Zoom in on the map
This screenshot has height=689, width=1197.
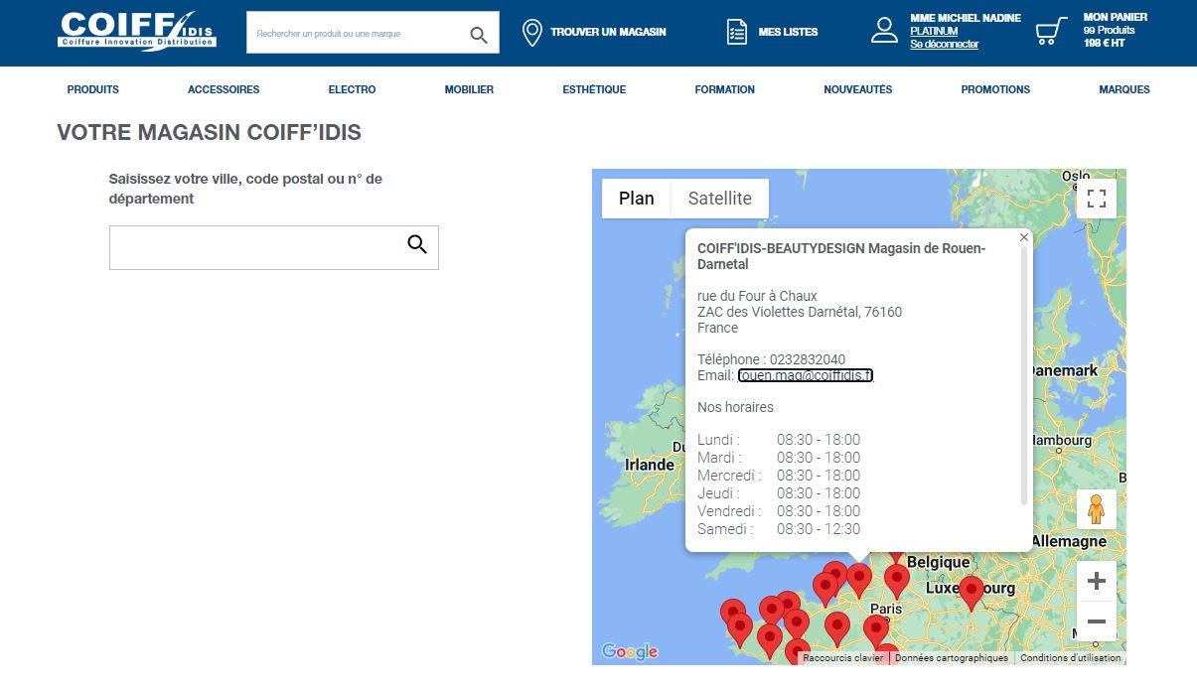click(x=1097, y=581)
